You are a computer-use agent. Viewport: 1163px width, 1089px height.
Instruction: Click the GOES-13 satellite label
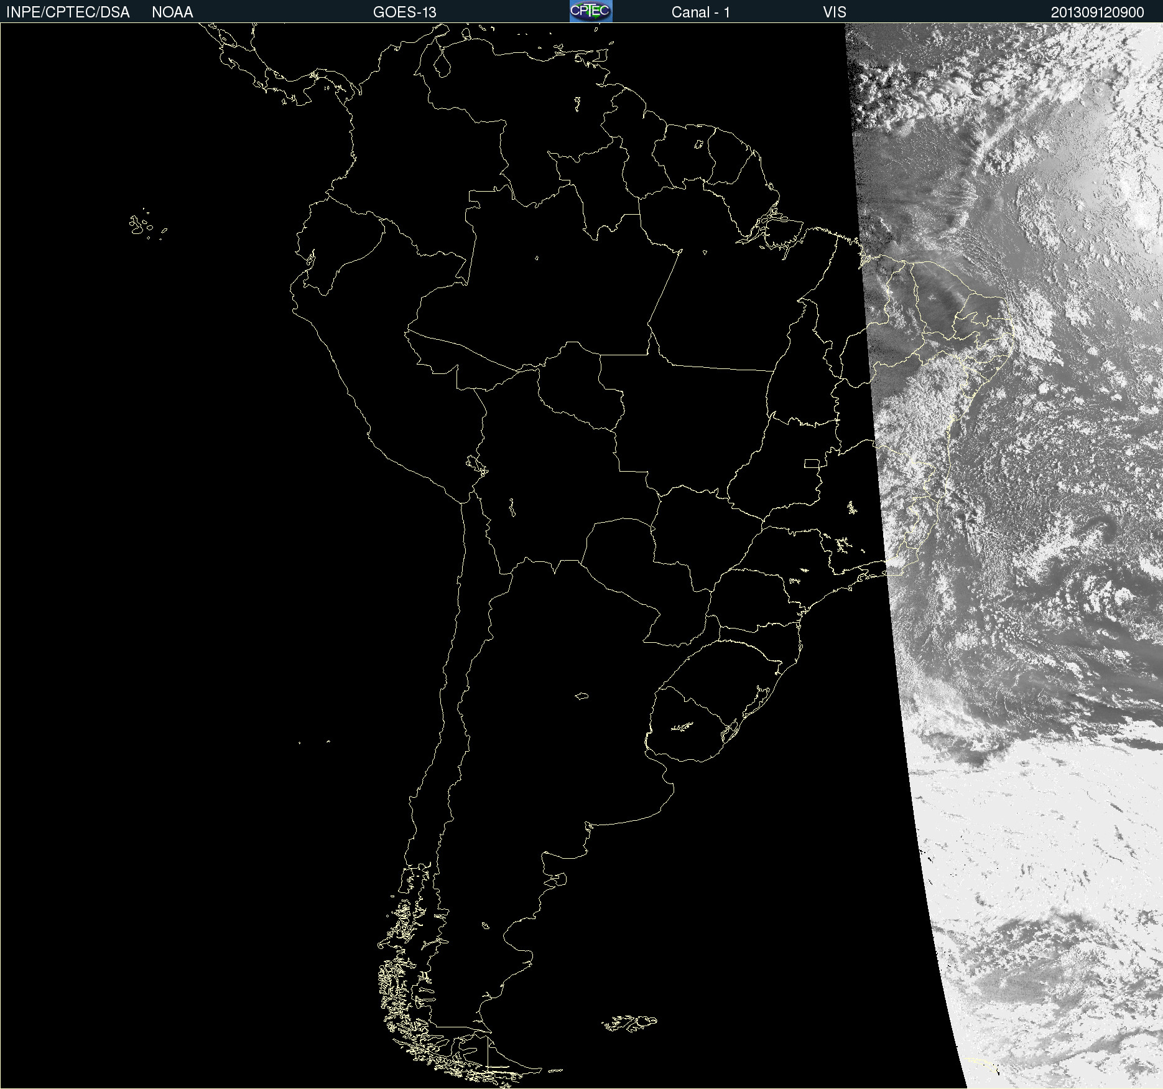pyautogui.click(x=405, y=12)
